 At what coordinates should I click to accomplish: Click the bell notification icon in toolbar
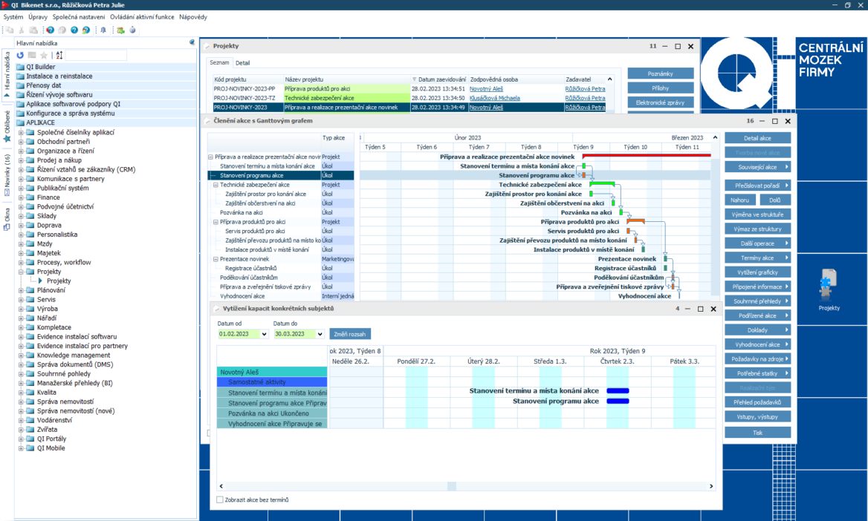coord(103,30)
